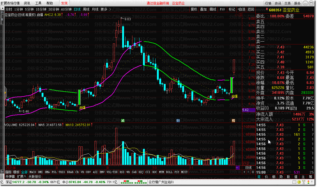Open the 帮助 menu
The image size is (317, 187).
point(49,3)
